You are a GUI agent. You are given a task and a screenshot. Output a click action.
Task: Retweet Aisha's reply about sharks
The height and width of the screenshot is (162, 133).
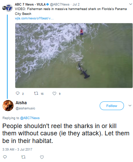pyautogui.click(x=23, y=157)
